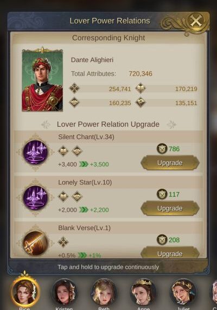
Task: Select lover Anne avatar
Action: [143, 292]
